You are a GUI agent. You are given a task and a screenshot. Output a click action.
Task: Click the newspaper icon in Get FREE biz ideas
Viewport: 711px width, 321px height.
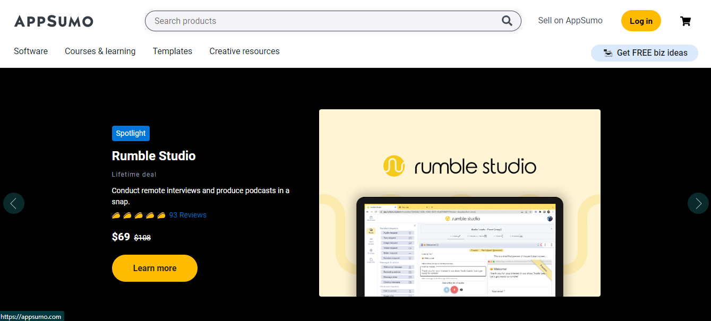(x=608, y=53)
